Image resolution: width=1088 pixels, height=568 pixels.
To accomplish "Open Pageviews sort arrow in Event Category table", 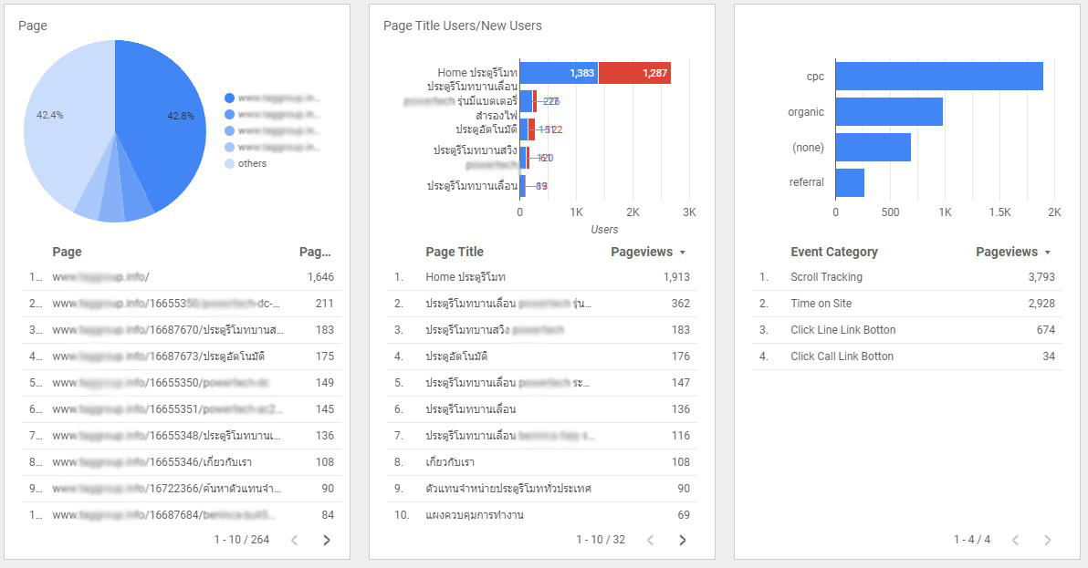I will point(1048,253).
